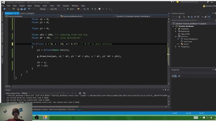
Task: Expand the References node in Solution Explorer
Action: (175, 31)
